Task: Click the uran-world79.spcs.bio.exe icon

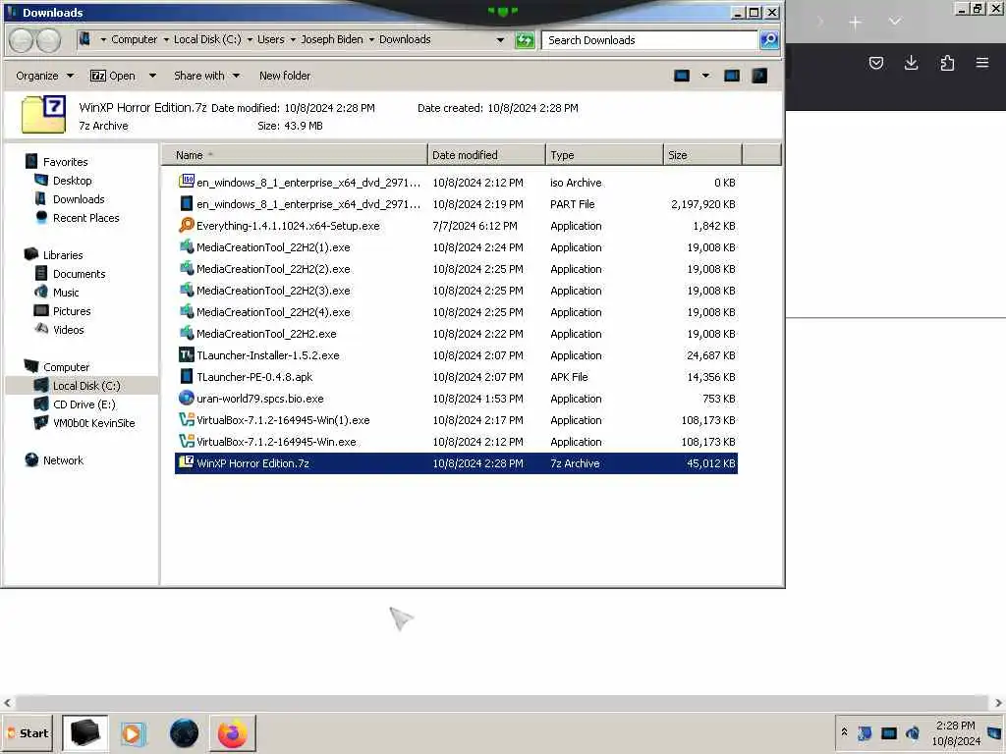Action: (186, 399)
